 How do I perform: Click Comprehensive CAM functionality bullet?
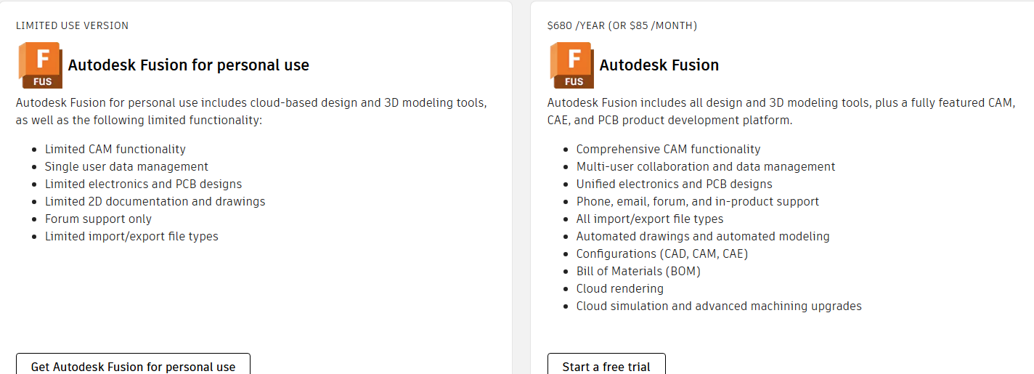pyautogui.click(x=669, y=149)
